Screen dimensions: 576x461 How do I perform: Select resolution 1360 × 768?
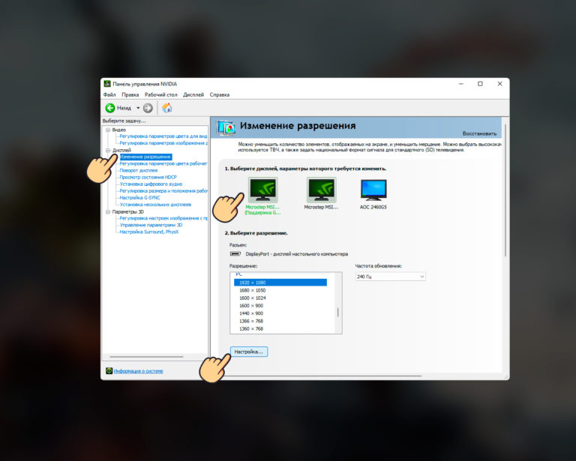[x=251, y=329]
